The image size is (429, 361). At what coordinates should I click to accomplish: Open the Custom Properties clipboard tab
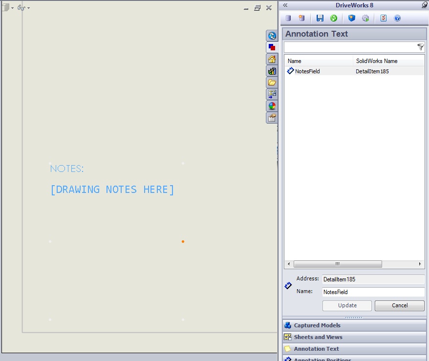pyautogui.click(x=272, y=118)
